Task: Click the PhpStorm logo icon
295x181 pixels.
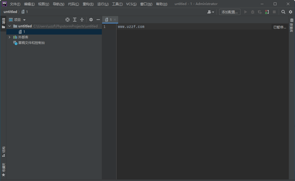Action: coord(4,4)
